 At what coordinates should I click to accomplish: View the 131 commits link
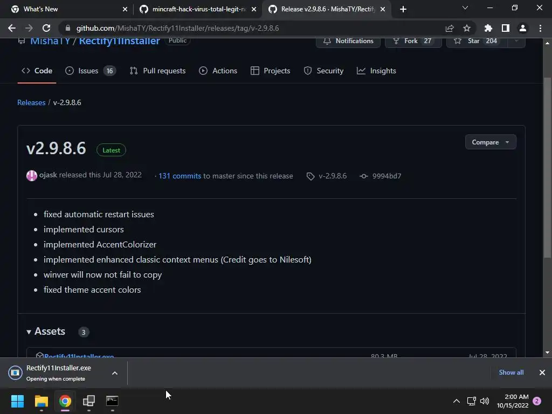pyautogui.click(x=180, y=176)
